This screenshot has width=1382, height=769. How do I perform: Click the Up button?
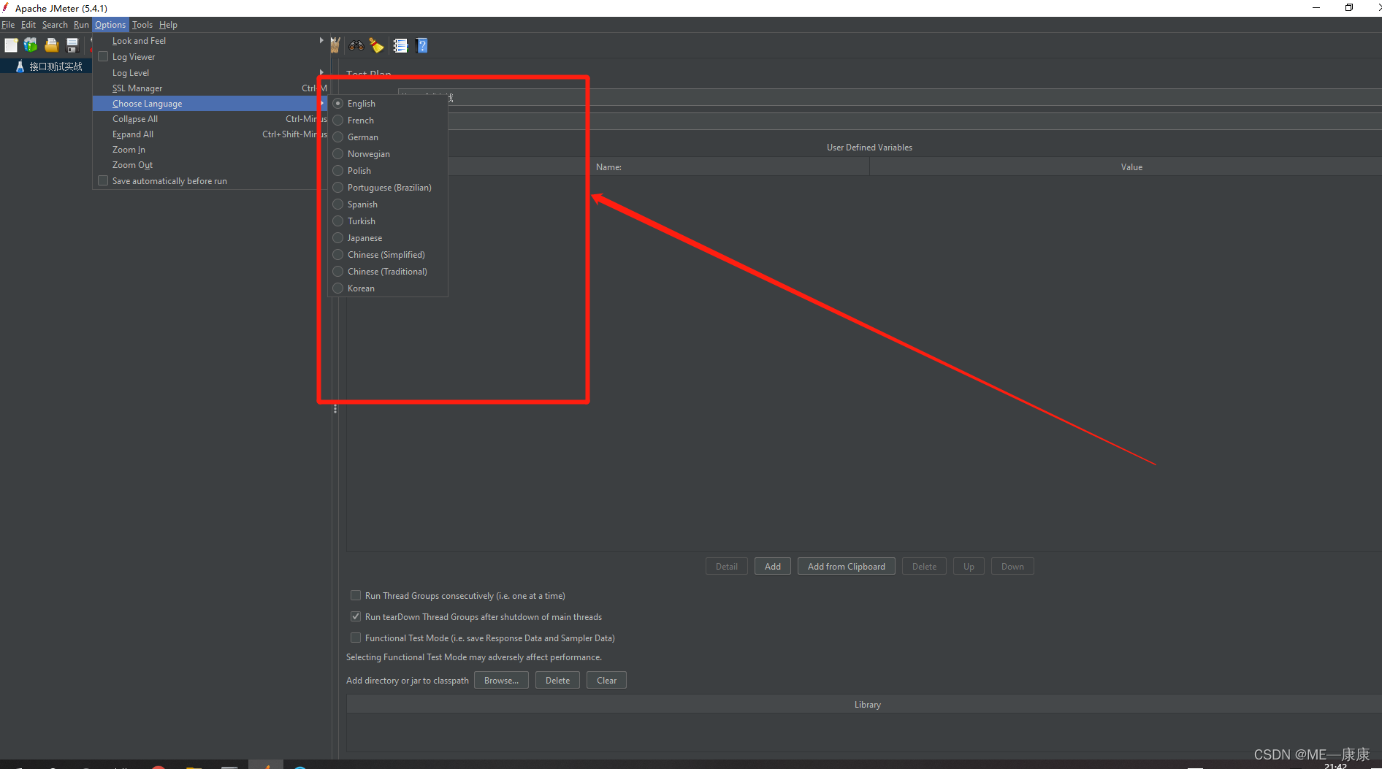click(969, 567)
